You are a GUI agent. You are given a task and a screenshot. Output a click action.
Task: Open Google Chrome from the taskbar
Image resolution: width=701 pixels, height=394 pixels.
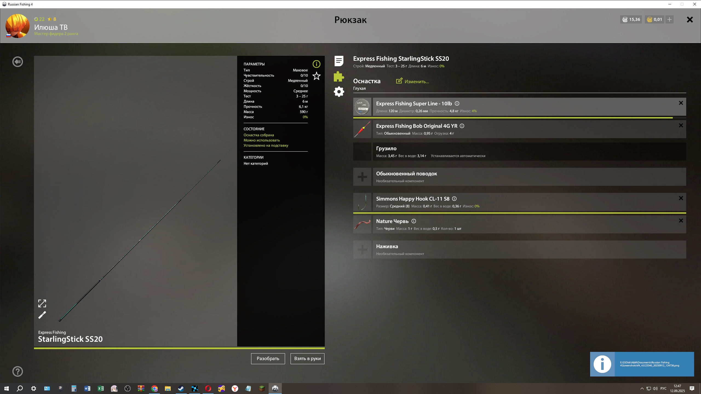(154, 388)
